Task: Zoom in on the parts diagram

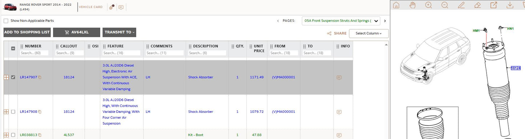Action: (429, 5)
